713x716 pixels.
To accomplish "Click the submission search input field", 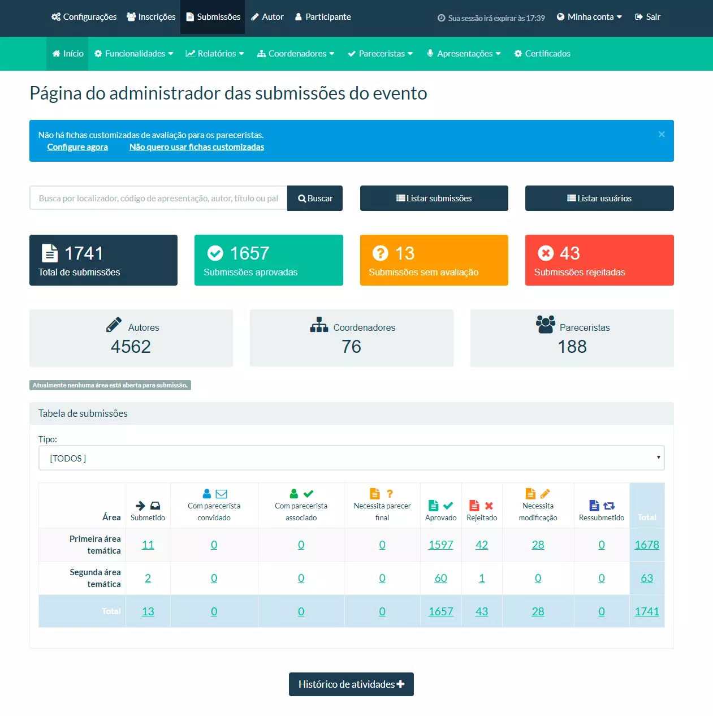I will point(158,199).
